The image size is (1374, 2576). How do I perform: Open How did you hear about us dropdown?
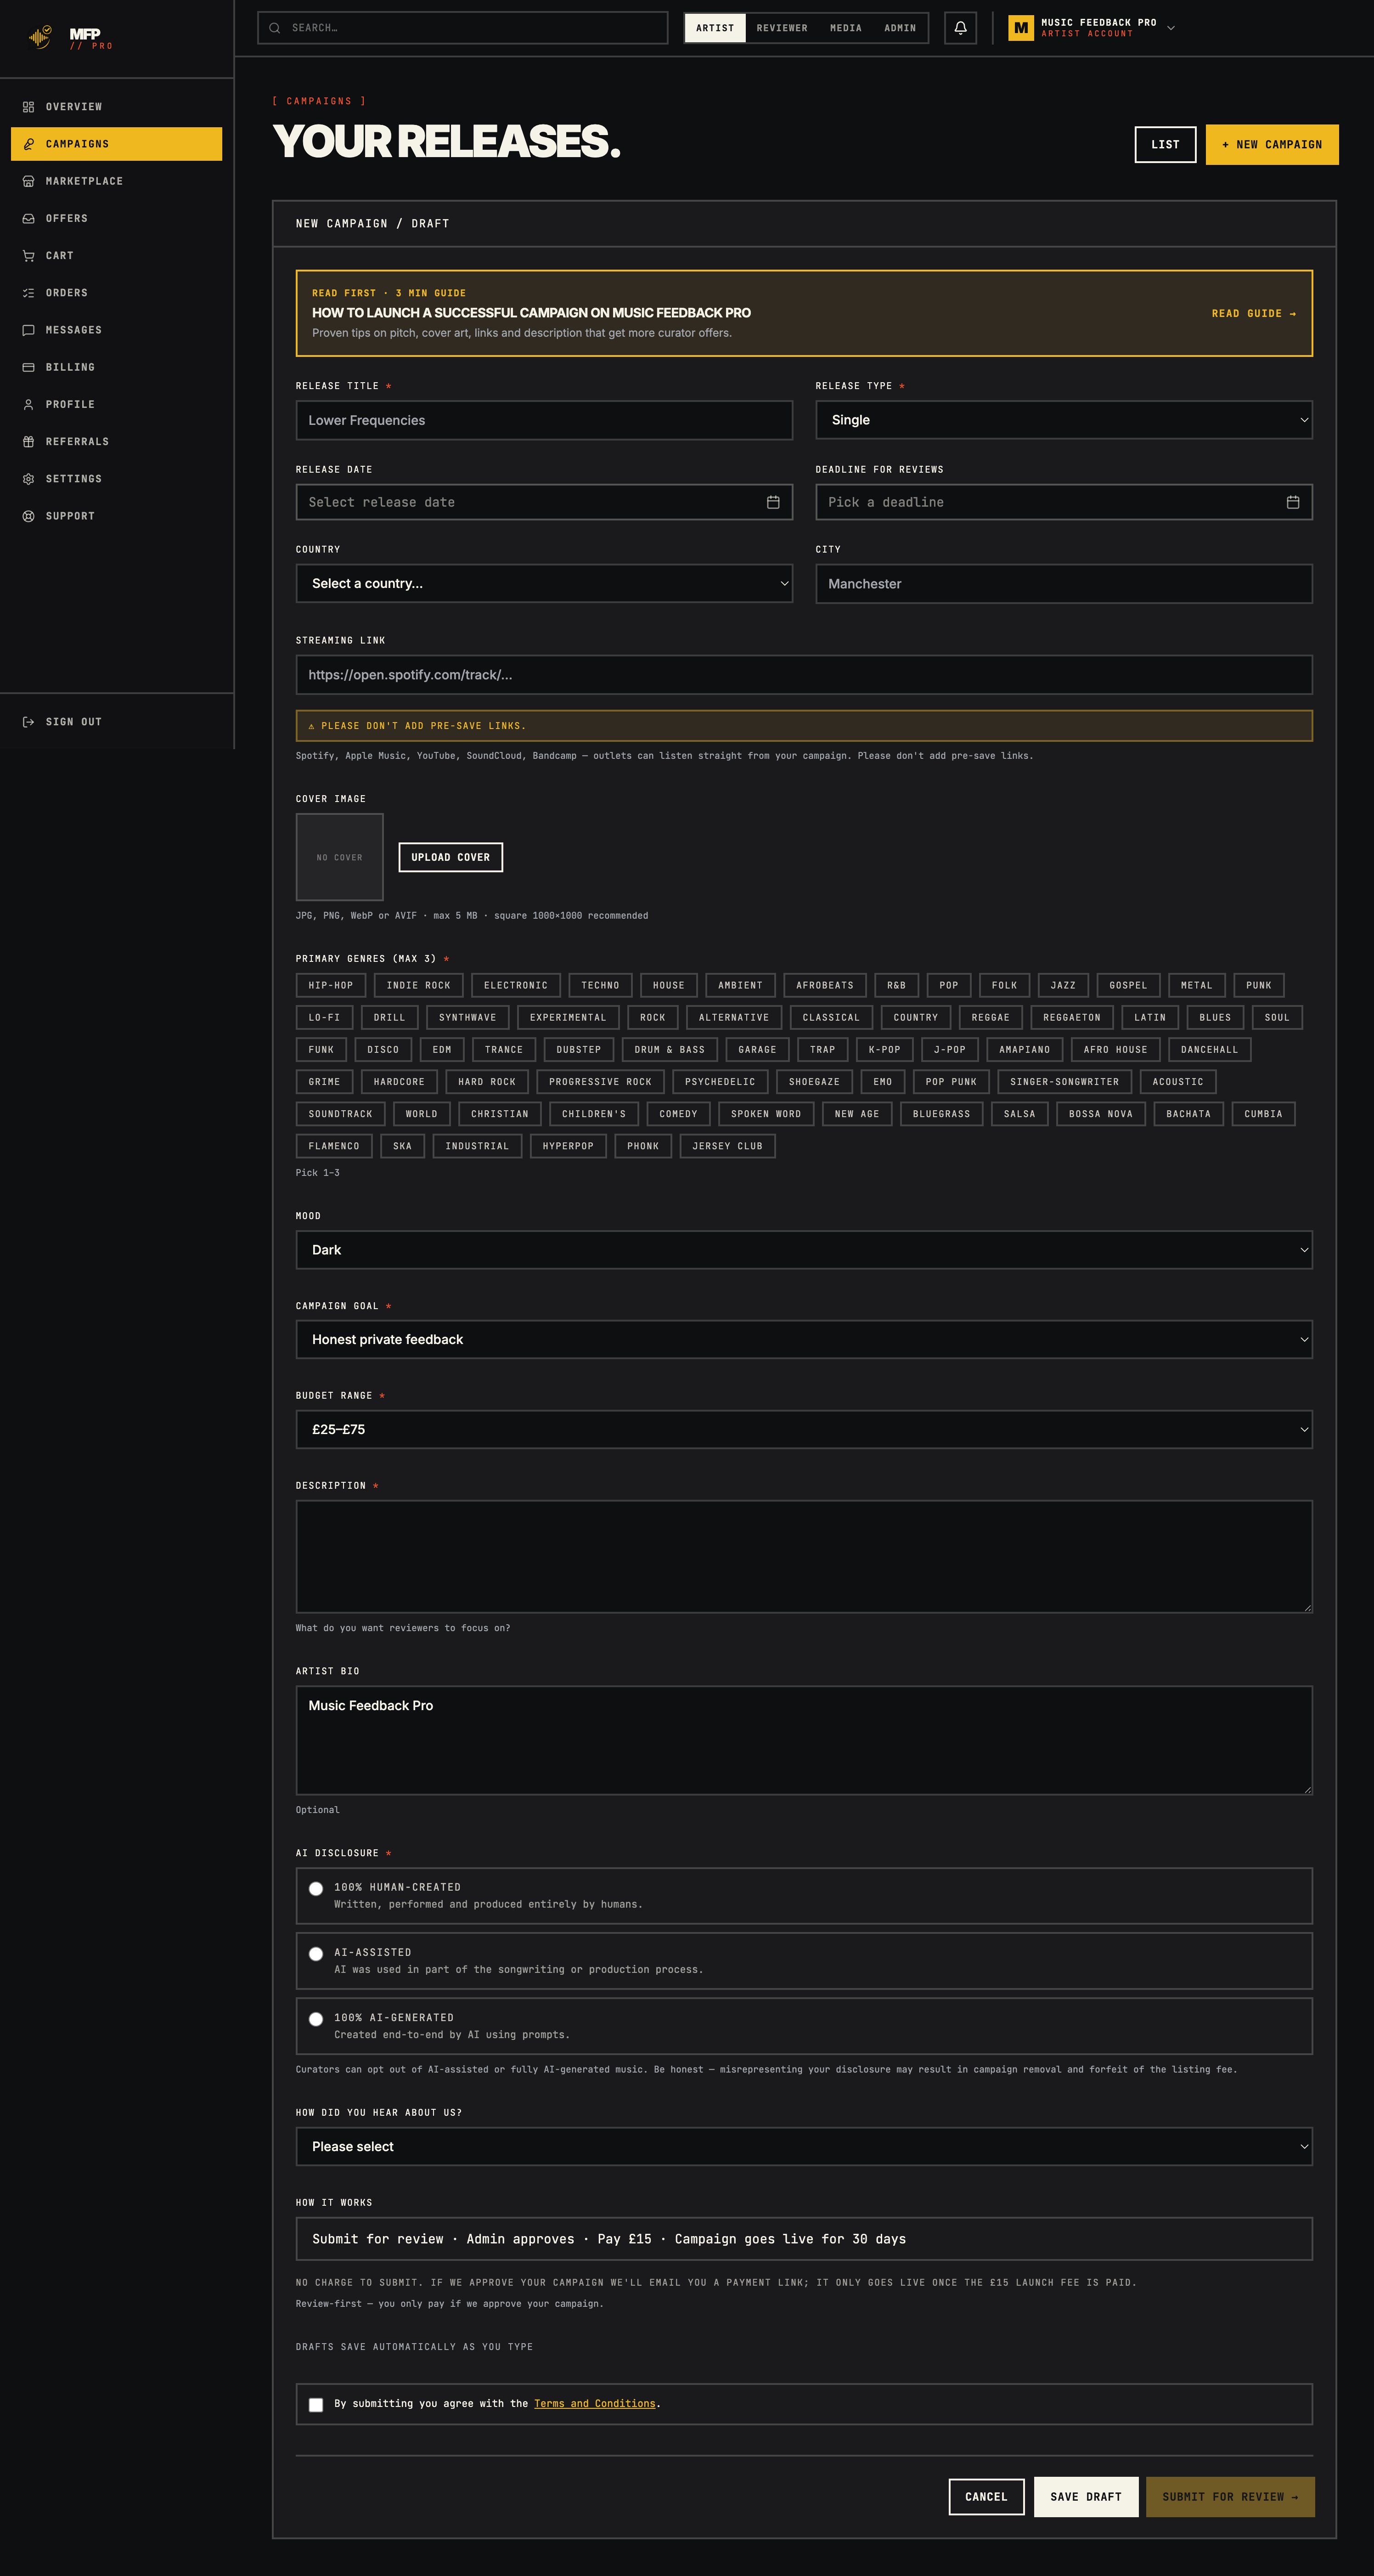804,2147
